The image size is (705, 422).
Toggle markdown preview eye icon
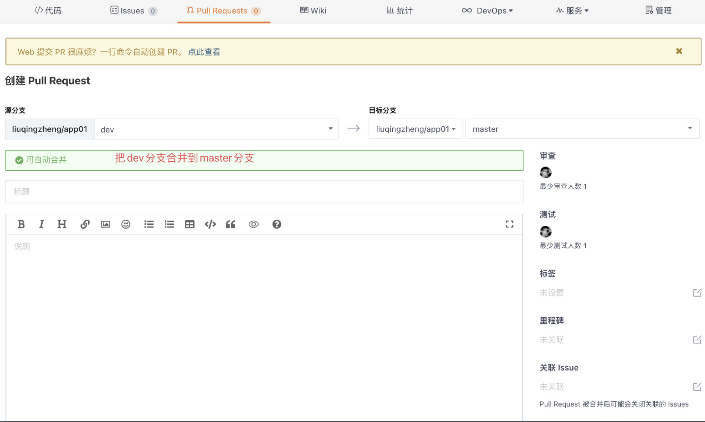(x=253, y=224)
